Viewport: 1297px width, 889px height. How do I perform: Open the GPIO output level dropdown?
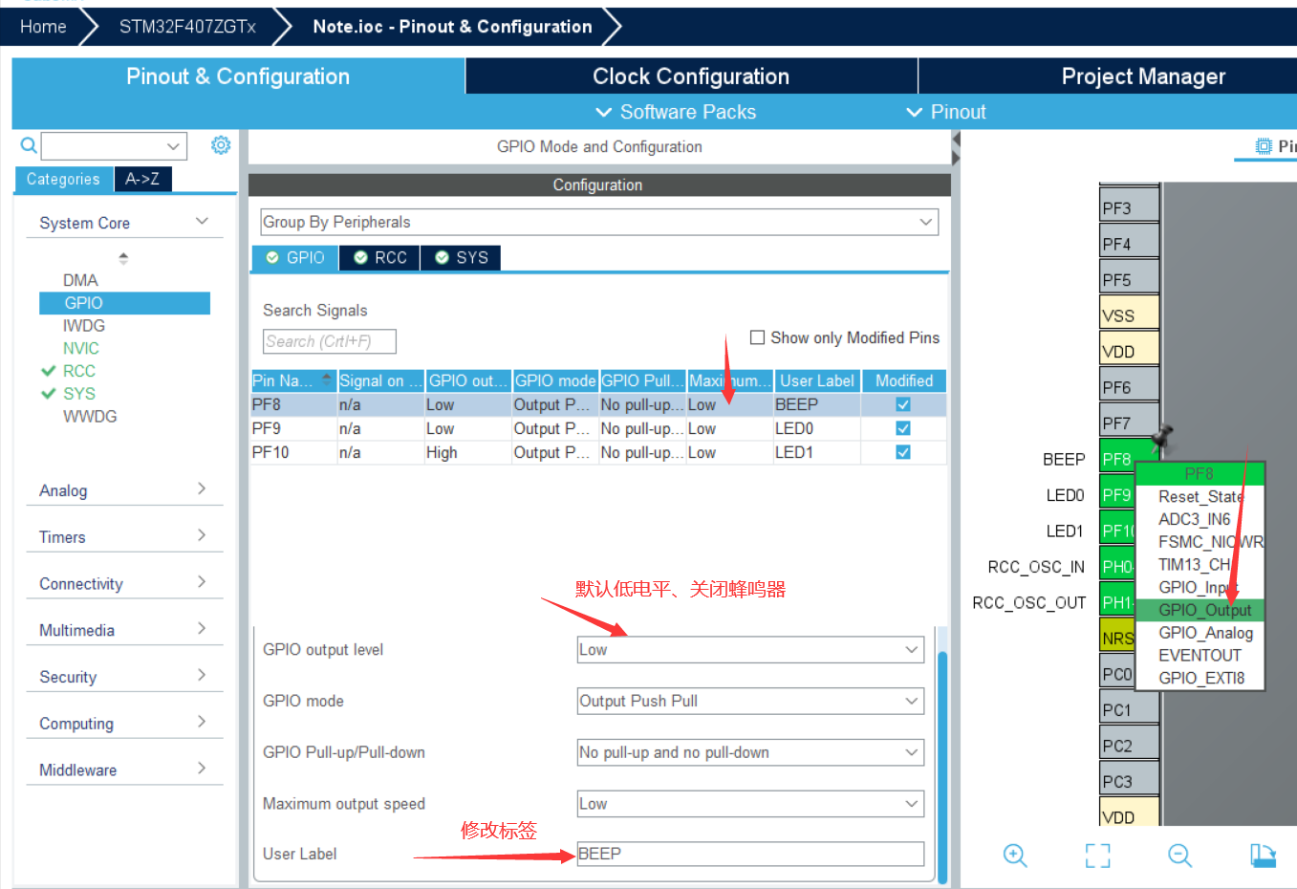[750, 650]
